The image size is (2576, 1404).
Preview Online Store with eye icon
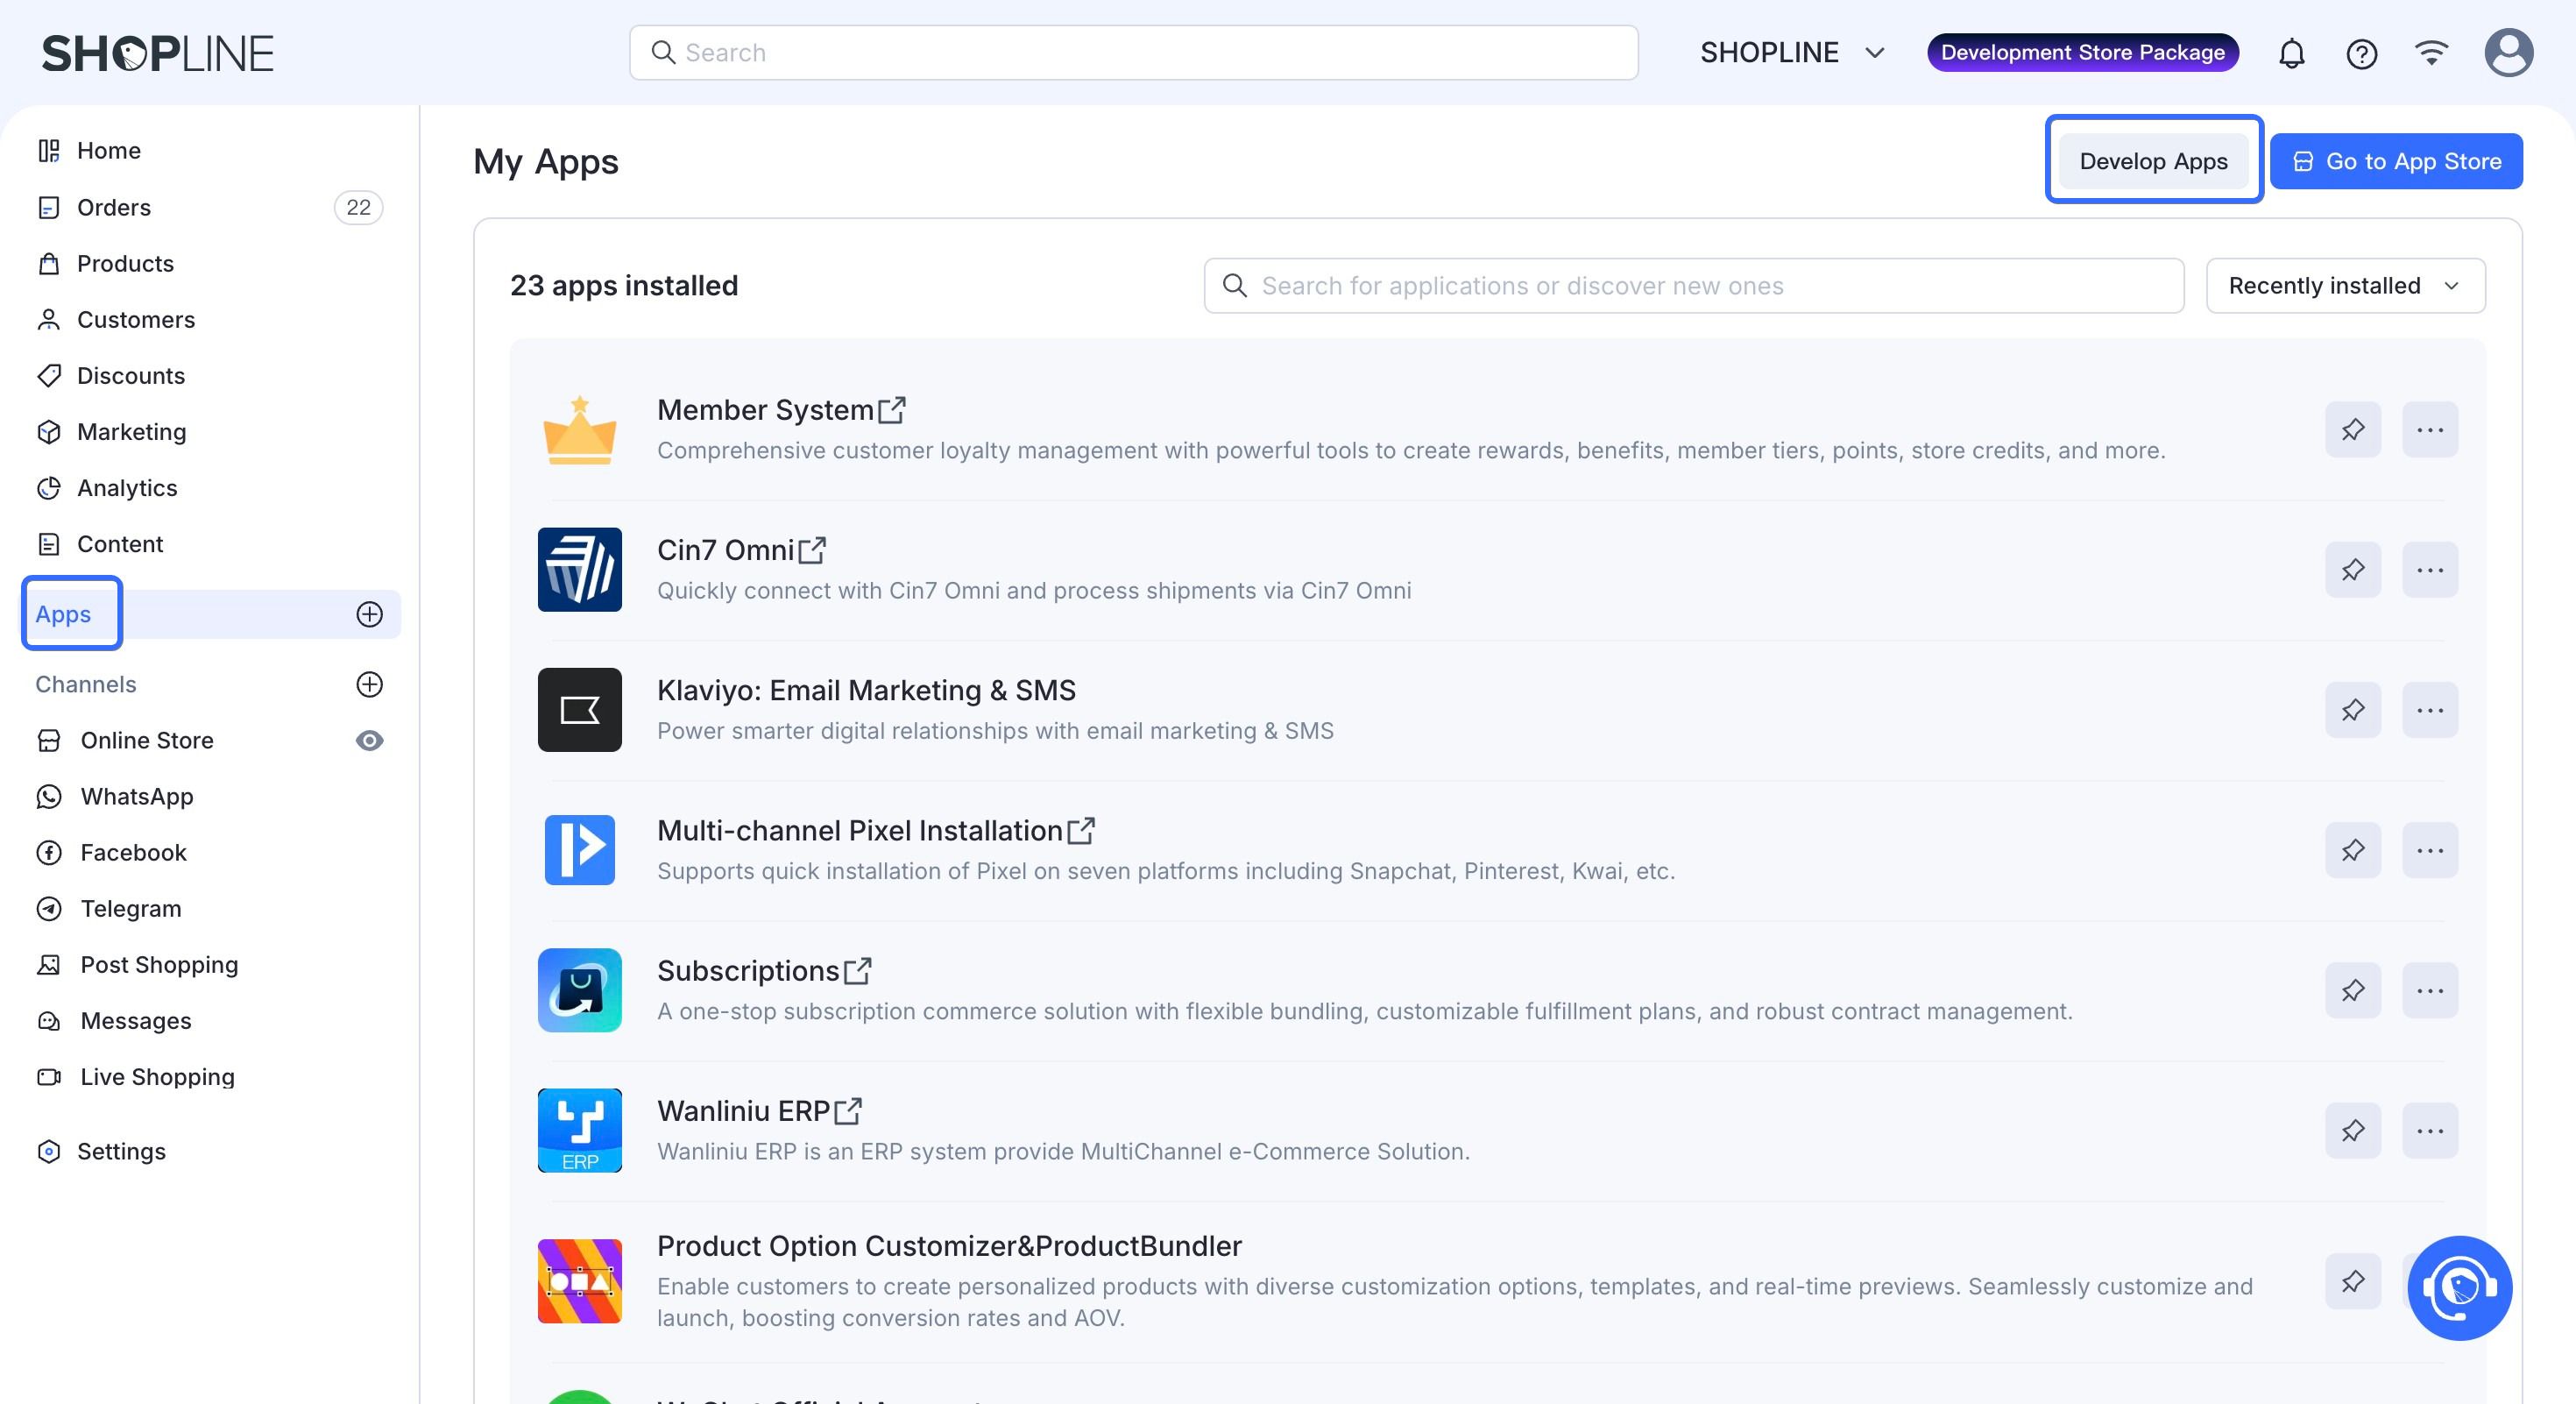point(370,740)
